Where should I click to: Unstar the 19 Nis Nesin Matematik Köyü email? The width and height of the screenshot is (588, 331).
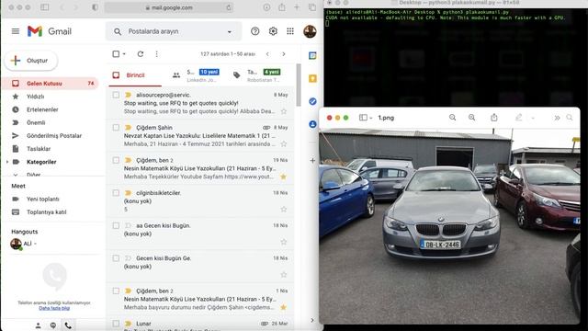point(284,177)
